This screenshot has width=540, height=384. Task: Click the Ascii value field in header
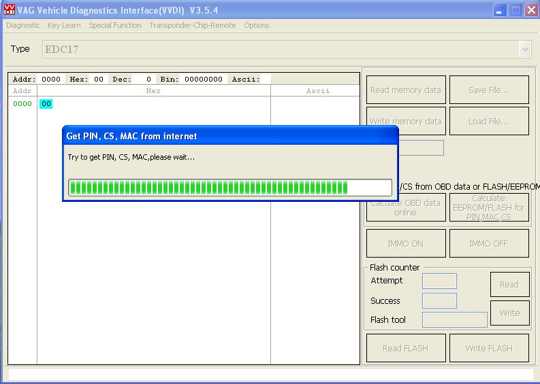266,79
